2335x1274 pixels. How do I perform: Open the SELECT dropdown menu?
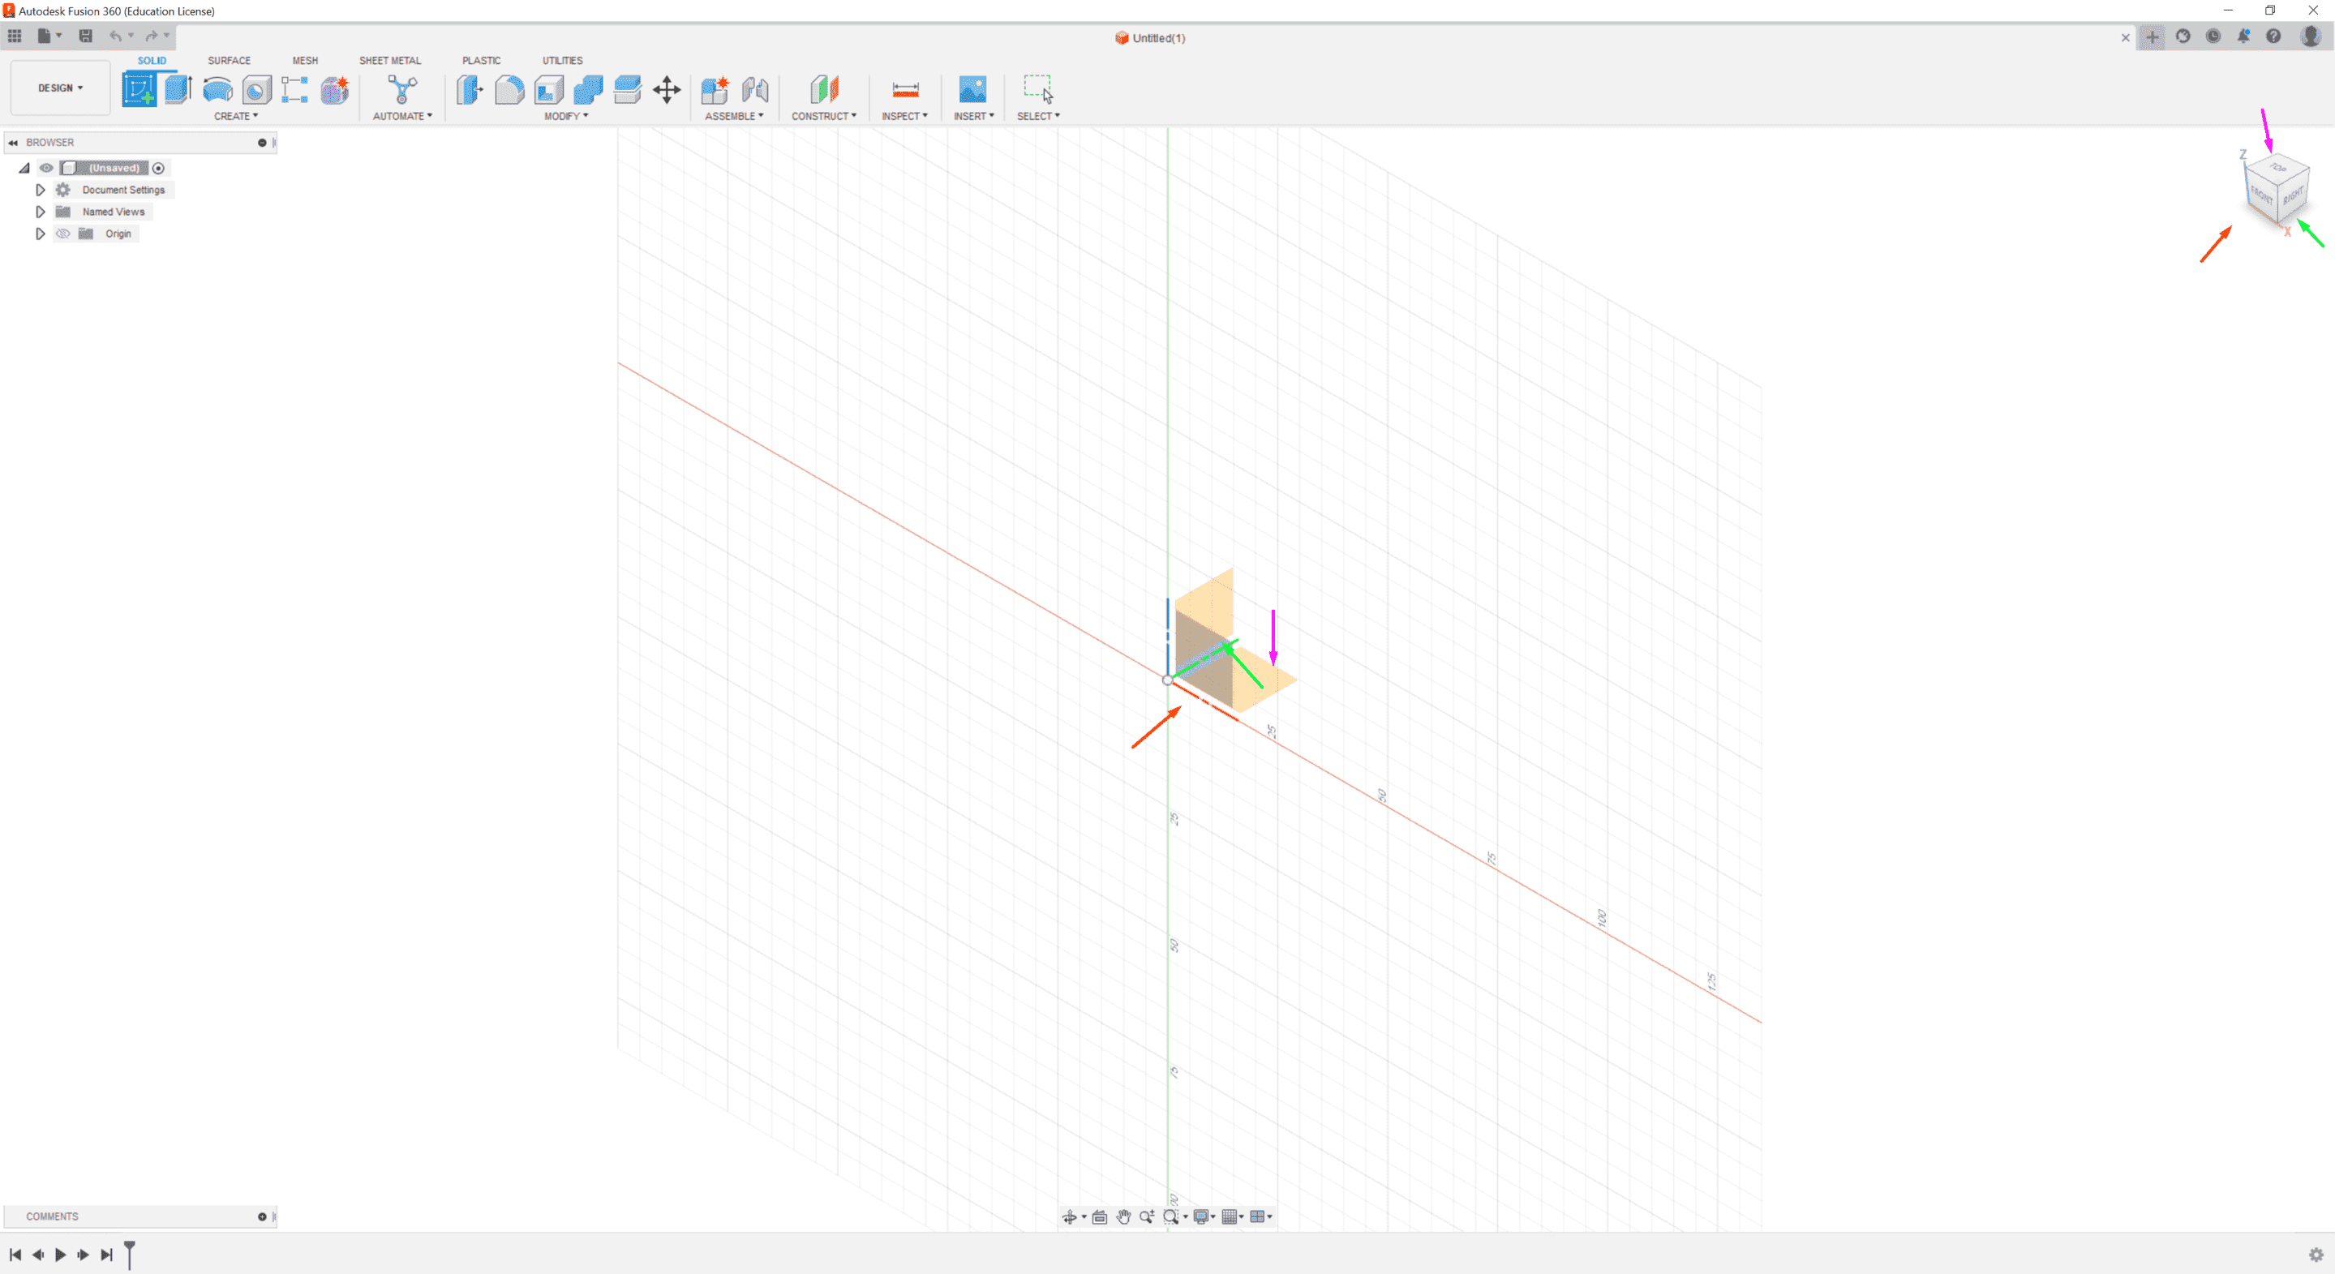1039,116
